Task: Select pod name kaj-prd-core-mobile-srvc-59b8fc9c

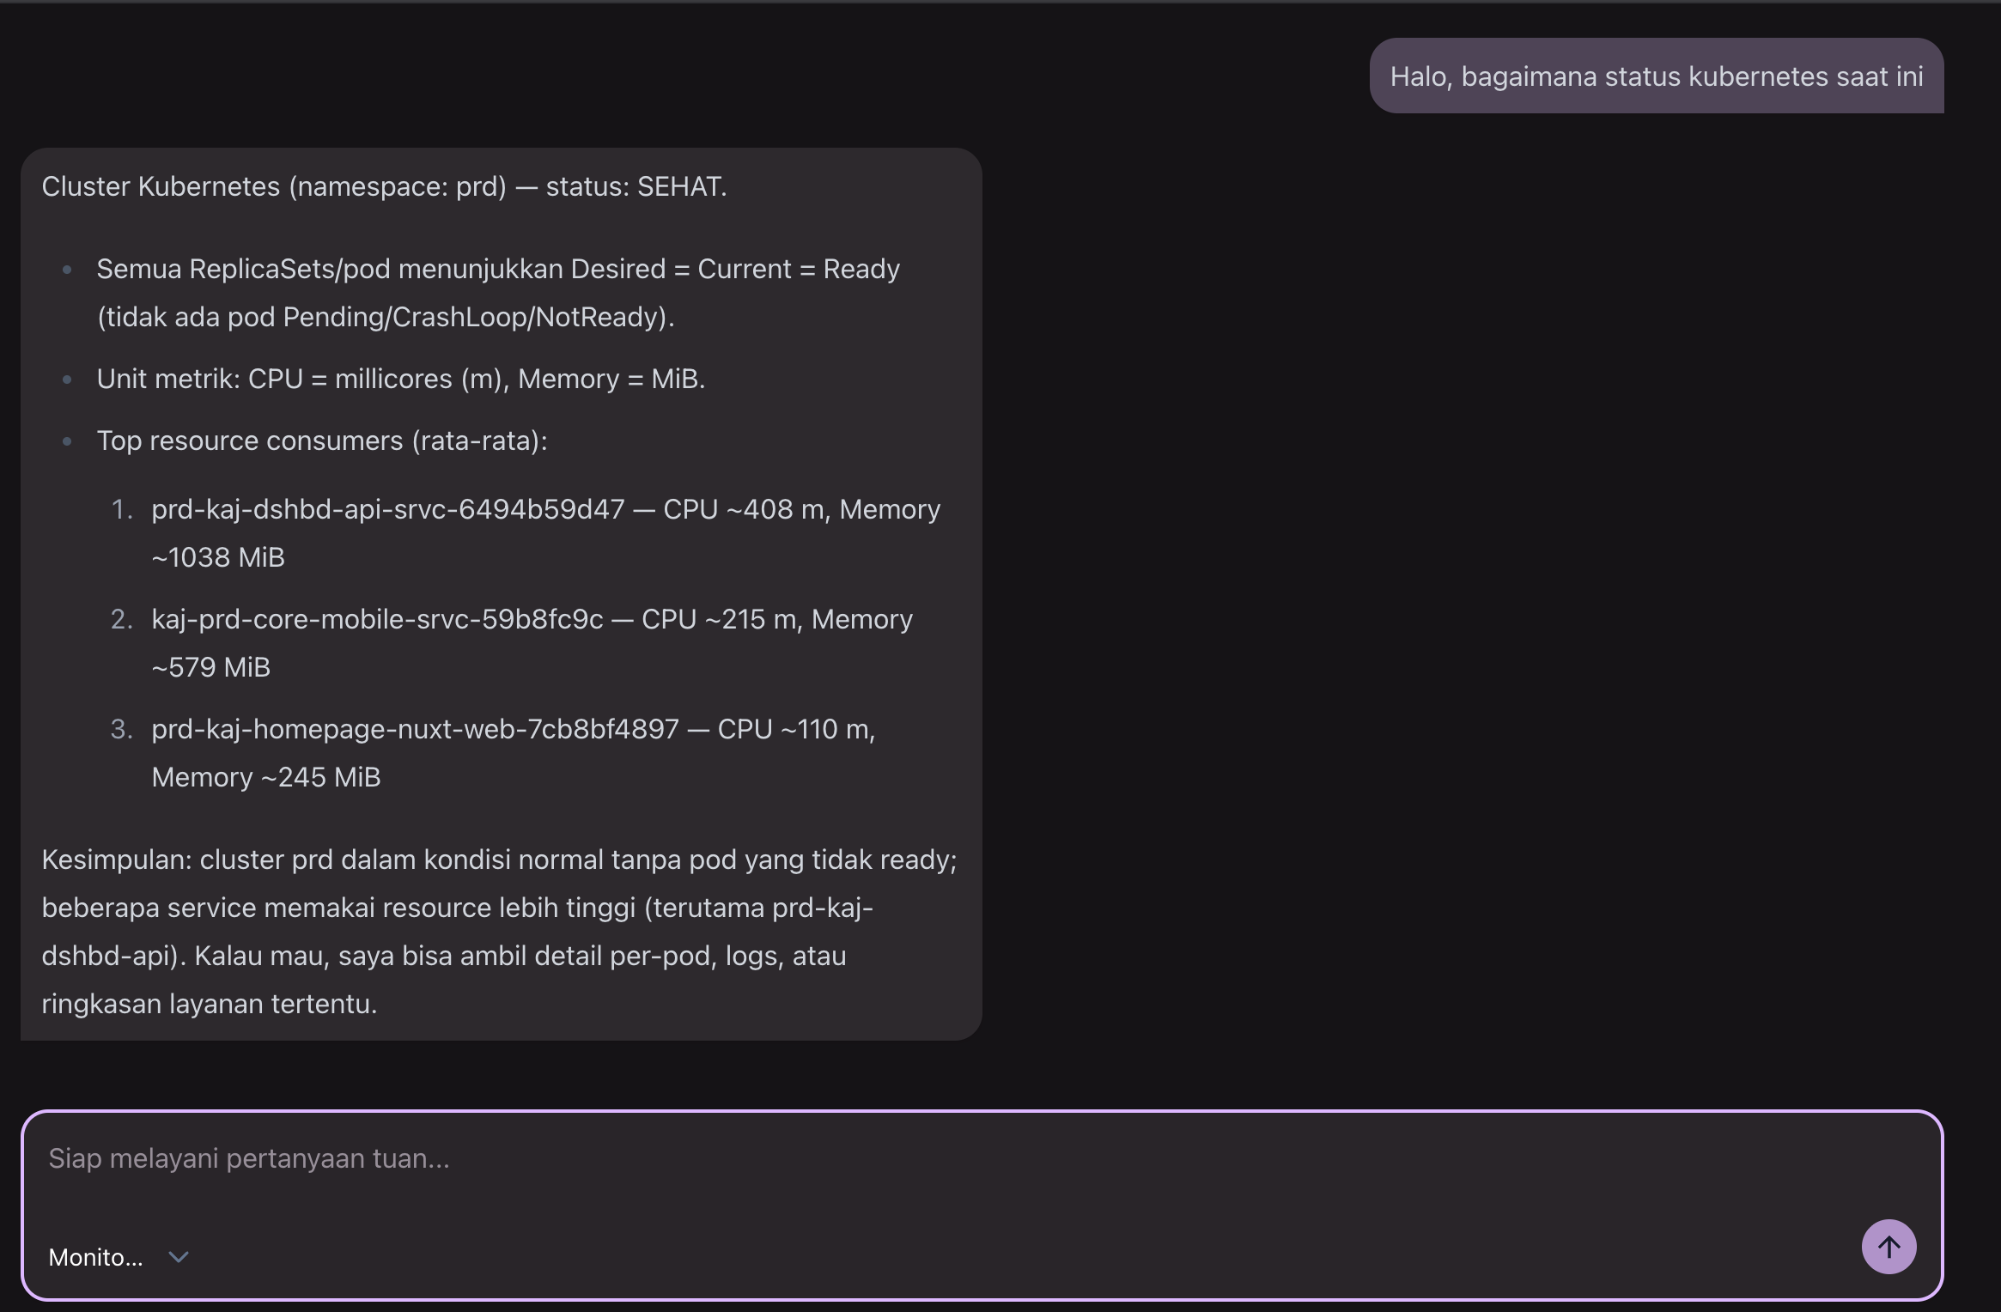Action: point(377,619)
